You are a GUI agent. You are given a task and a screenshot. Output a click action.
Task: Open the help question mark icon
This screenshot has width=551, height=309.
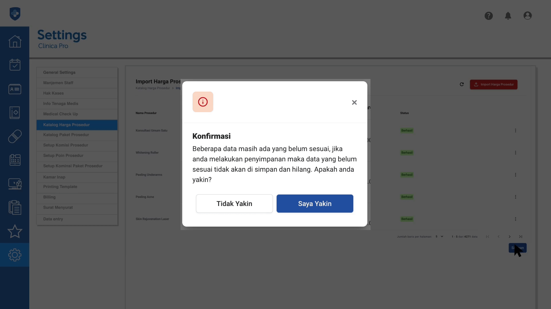[x=488, y=16]
